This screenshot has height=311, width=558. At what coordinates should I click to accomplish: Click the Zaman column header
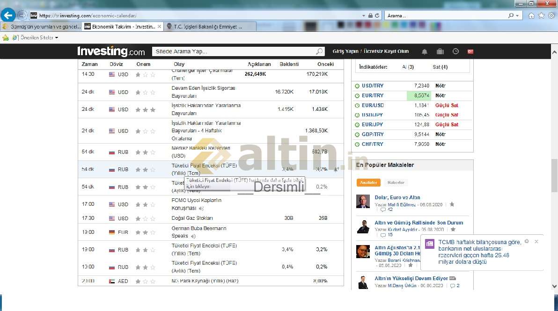90,65
